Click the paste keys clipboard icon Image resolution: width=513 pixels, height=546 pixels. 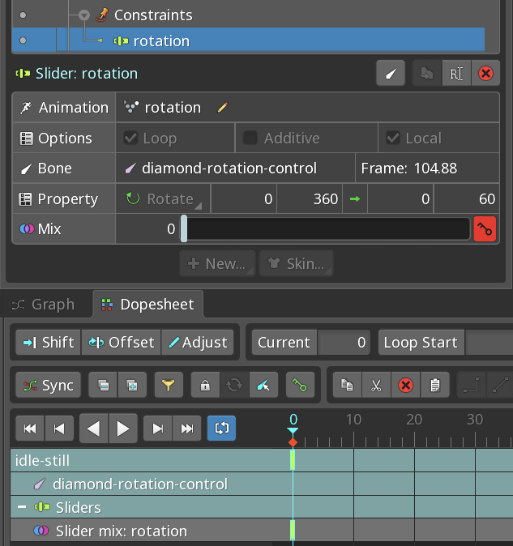tap(434, 385)
